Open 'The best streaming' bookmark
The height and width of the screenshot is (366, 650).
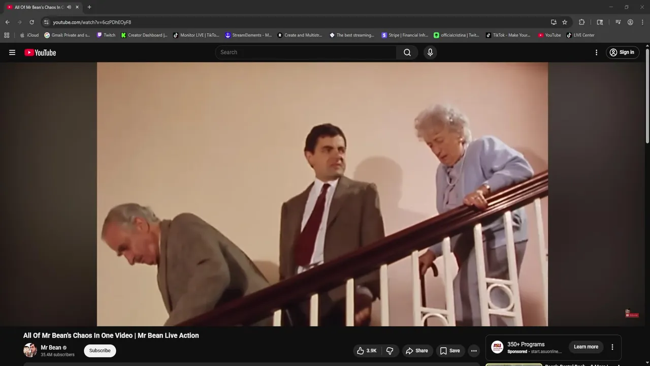352,35
